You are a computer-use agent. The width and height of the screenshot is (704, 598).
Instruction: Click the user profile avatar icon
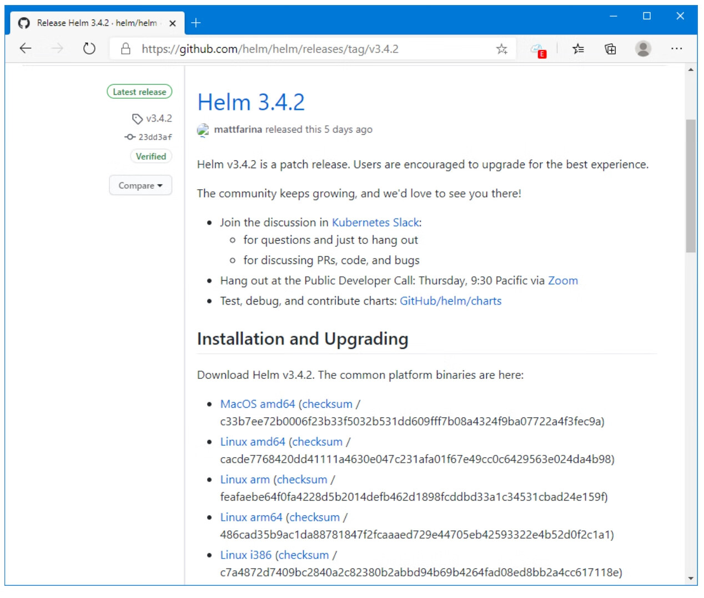[x=643, y=49]
